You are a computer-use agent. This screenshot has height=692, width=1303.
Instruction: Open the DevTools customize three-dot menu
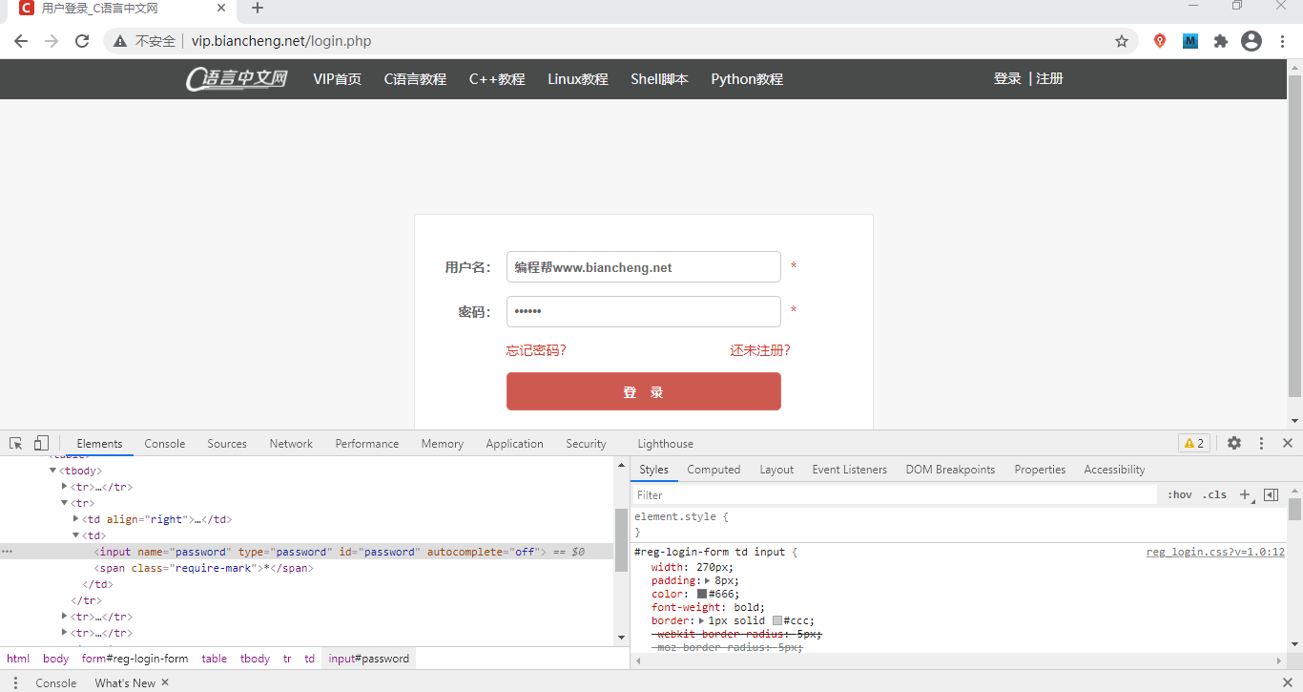[x=1261, y=443]
